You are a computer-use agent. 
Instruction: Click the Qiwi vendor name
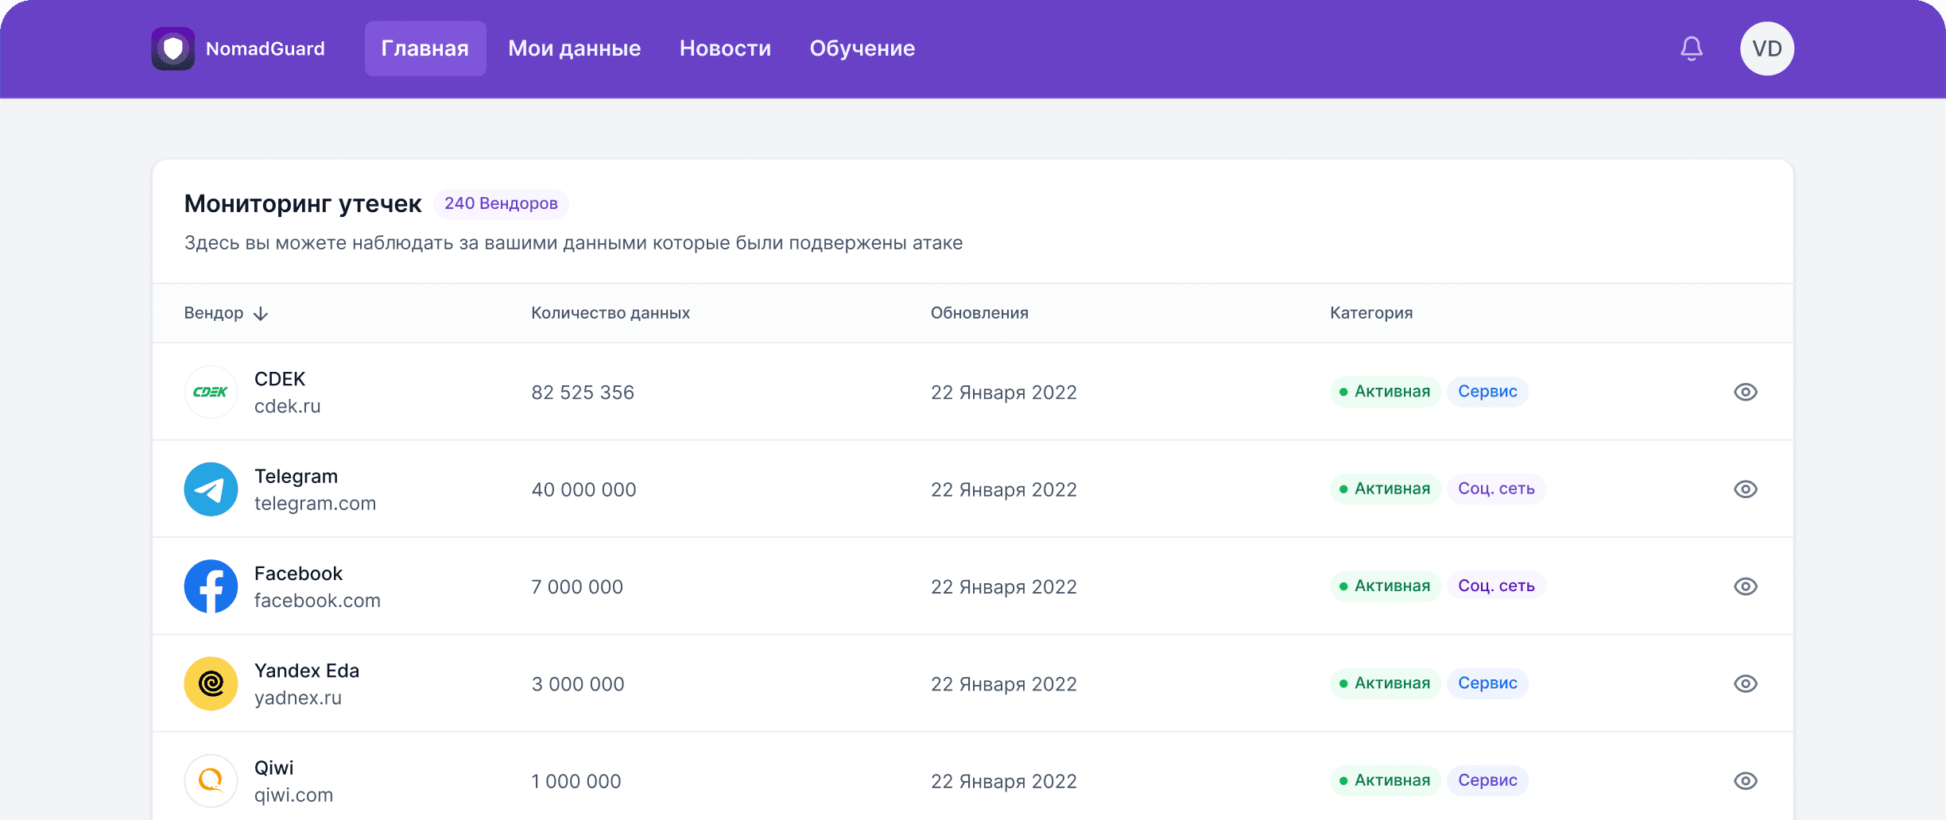click(273, 768)
